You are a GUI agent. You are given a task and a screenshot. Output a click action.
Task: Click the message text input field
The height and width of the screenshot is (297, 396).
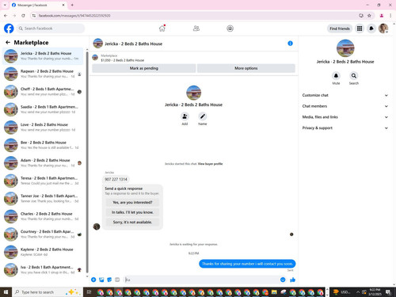(202, 280)
